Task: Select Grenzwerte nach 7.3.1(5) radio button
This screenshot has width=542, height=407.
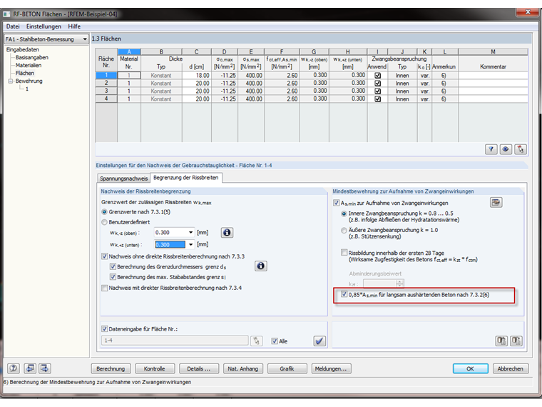Action: (x=104, y=212)
